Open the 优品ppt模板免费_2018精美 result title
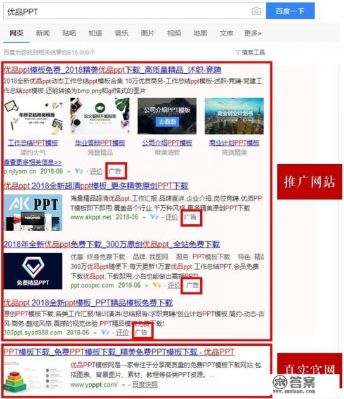 tap(112, 70)
